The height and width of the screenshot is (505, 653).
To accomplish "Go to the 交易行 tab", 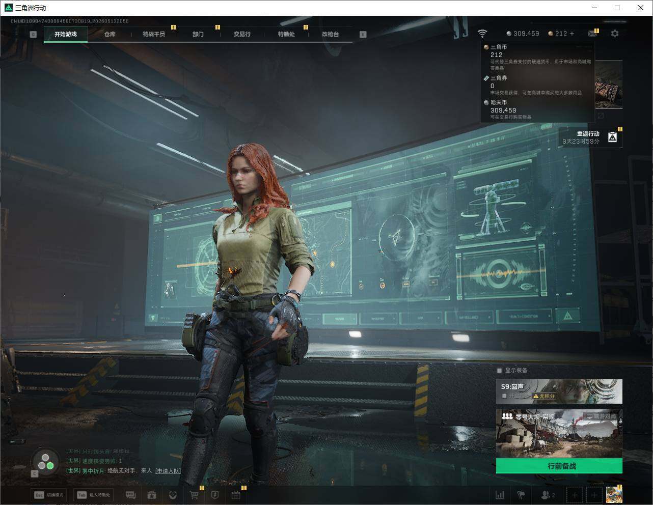I will (242, 34).
